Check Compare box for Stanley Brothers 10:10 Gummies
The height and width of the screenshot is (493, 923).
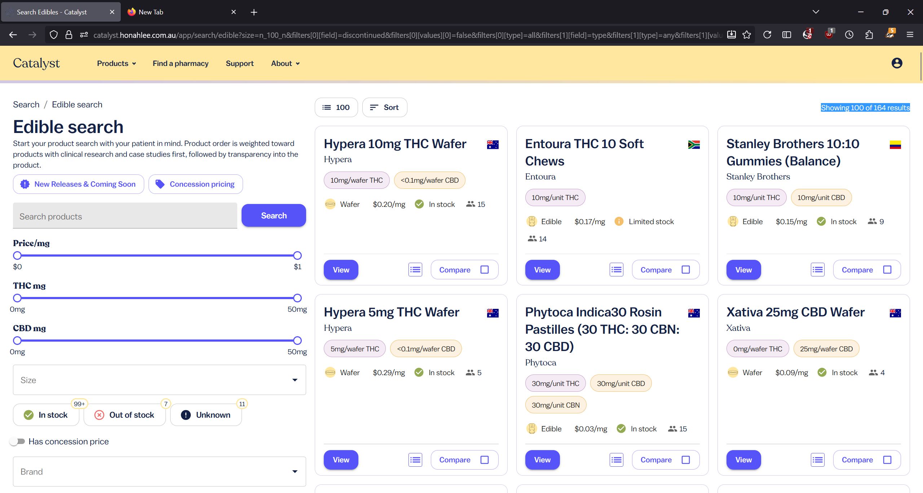coord(887,270)
